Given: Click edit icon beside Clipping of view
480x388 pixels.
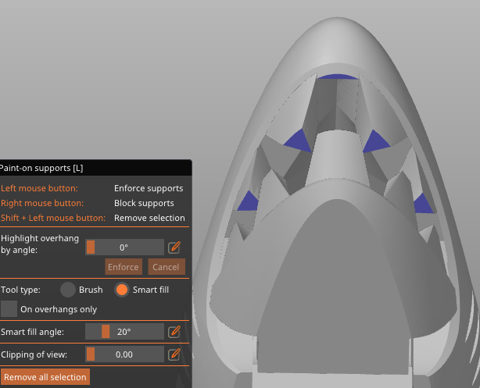Looking at the screenshot, I should click(174, 354).
